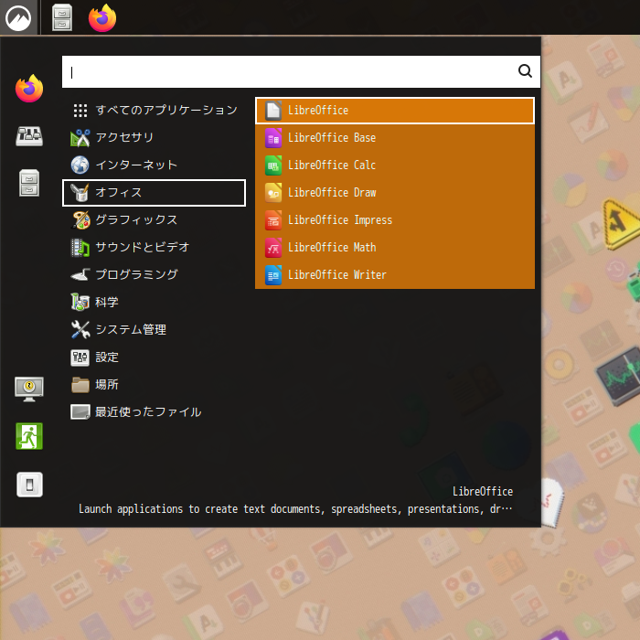Viewport: 640px width, 640px height.
Task: Launch LibreOffice Draw
Action: [395, 192]
